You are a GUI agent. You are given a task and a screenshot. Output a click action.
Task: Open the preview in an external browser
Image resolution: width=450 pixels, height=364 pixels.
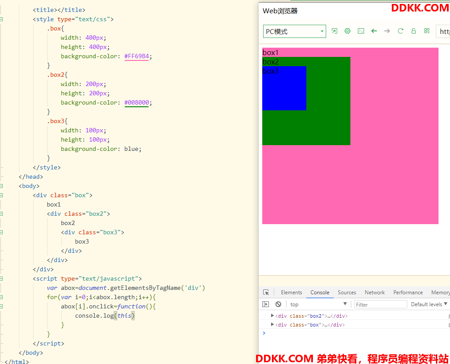(335, 31)
